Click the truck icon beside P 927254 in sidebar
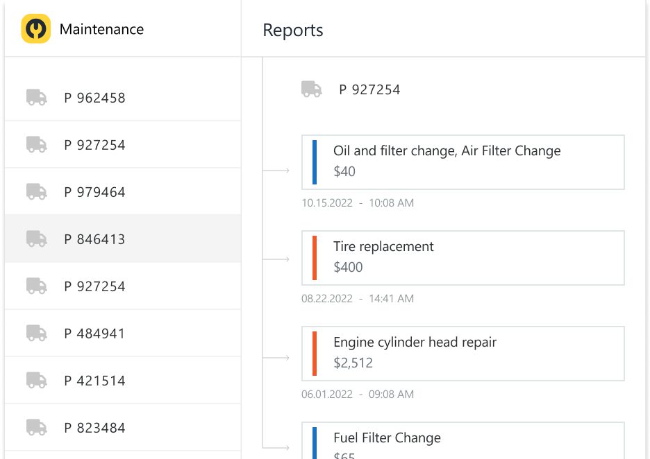Viewport: 650px width, 459px height. point(36,144)
